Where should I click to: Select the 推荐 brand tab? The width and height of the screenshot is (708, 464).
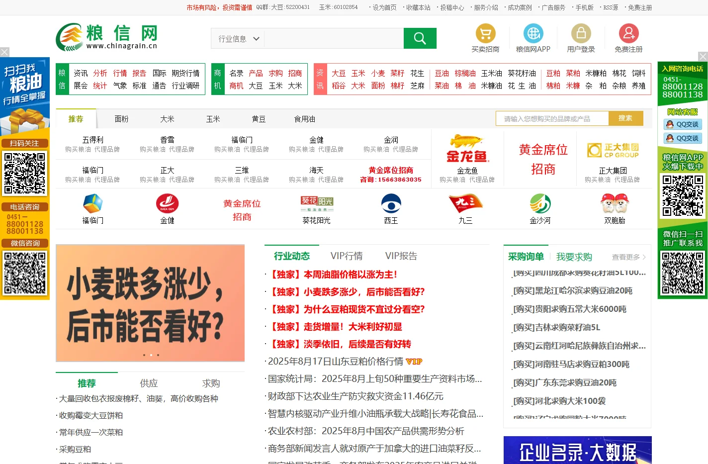pyautogui.click(x=76, y=119)
